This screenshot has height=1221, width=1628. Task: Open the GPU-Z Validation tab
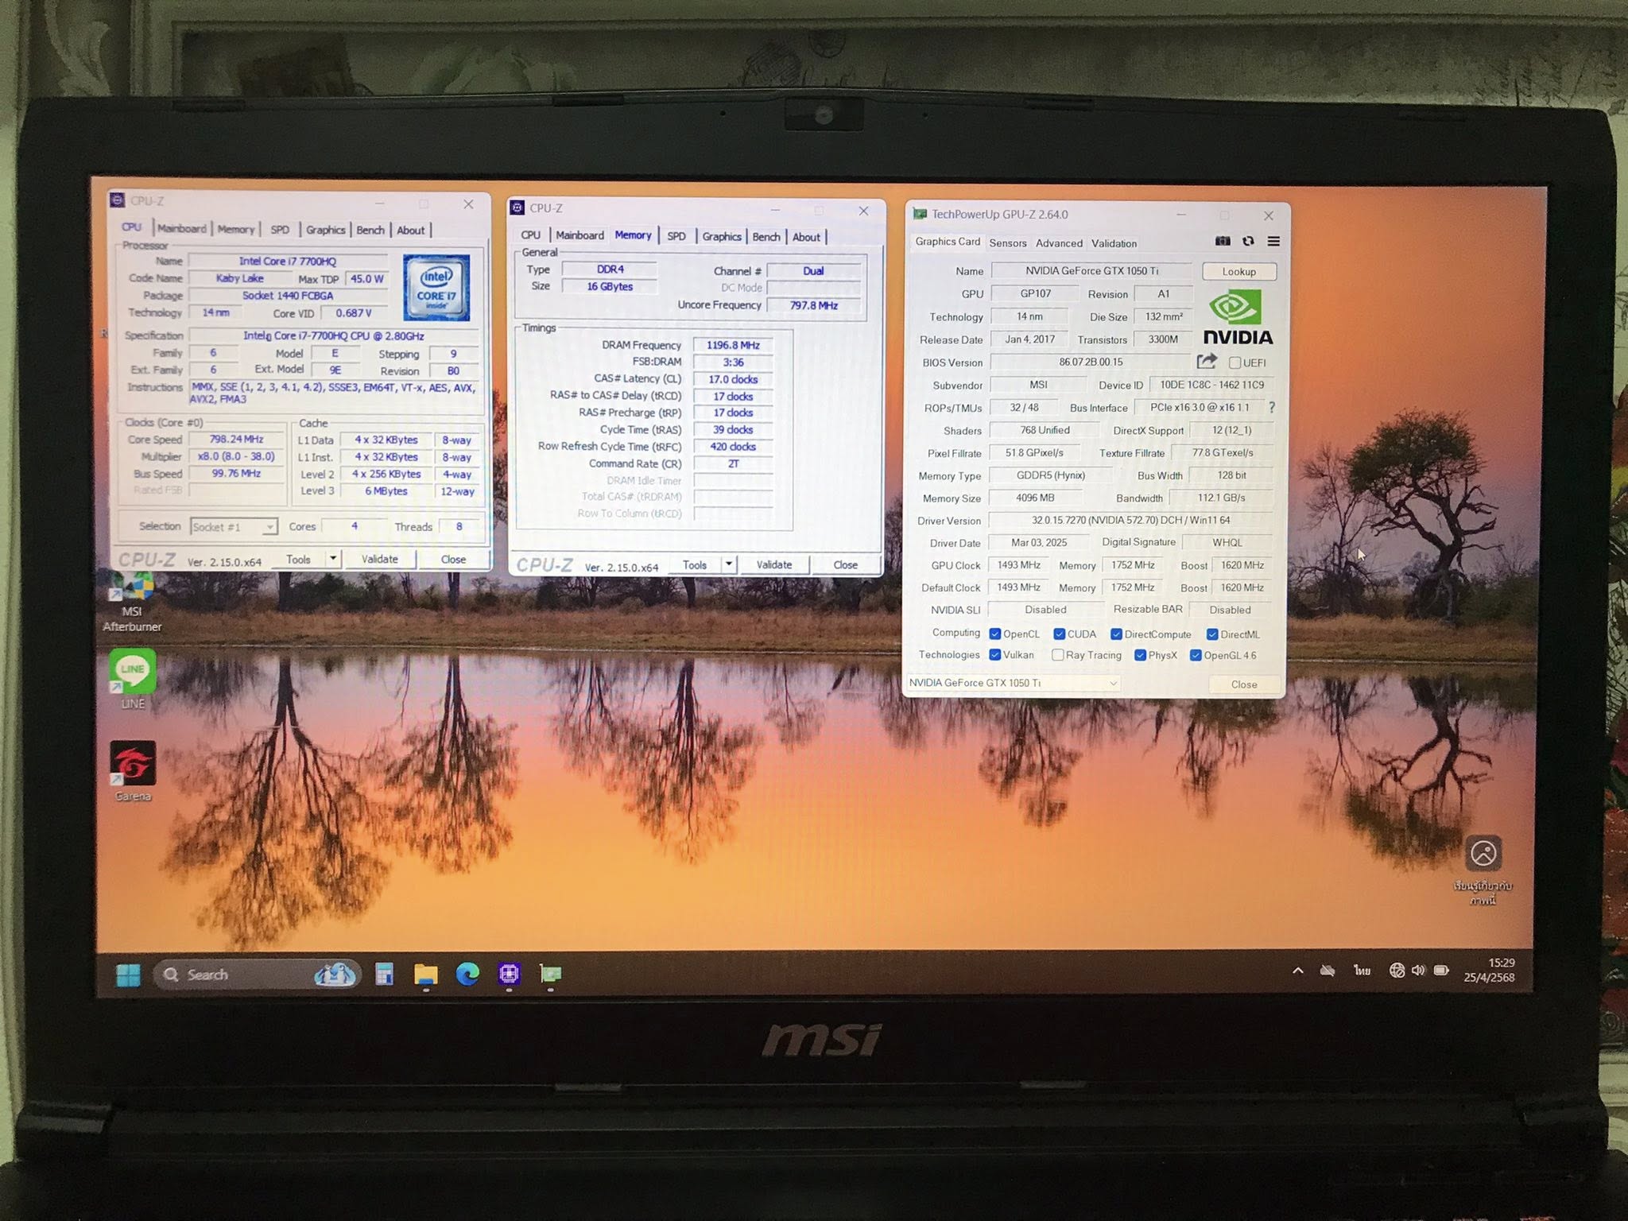coord(1114,243)
